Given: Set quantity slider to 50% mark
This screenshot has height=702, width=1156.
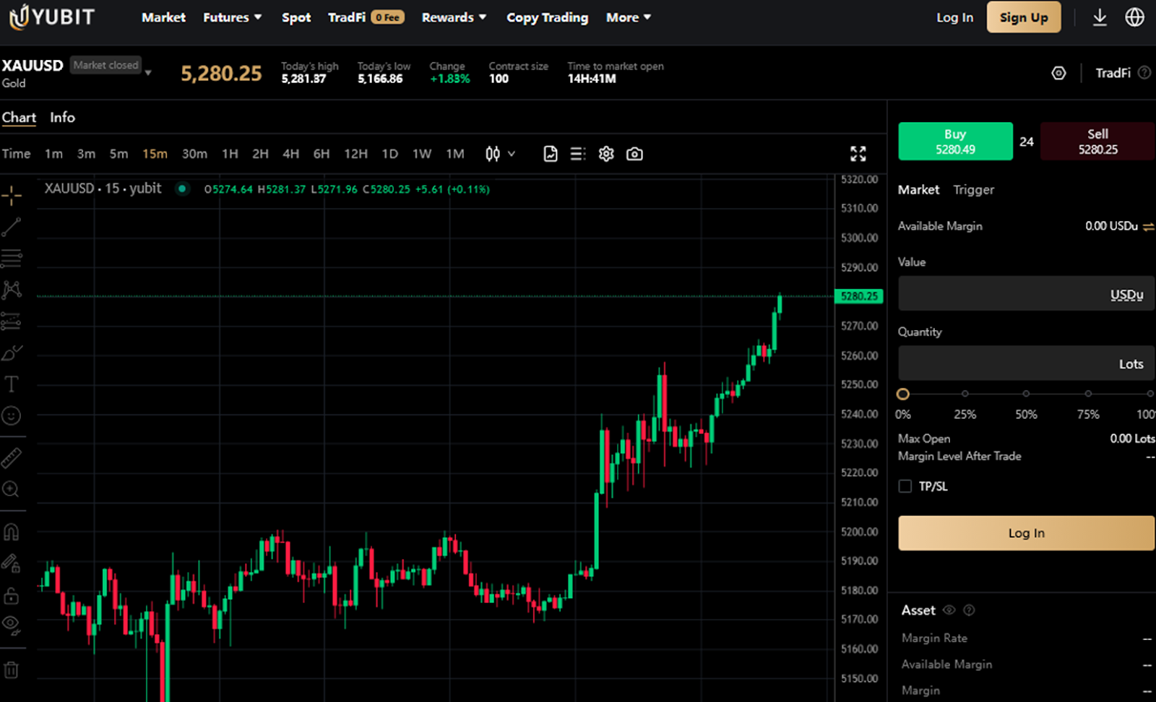Looking at the screenshot, I should [x=1026, y=394].
